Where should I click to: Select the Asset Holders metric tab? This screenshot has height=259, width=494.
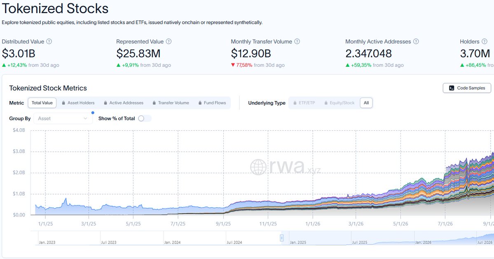tap(78, 103)
